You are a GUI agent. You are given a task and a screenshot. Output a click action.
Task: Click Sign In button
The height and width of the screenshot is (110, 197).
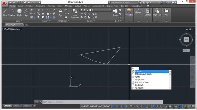coord(147,2)
